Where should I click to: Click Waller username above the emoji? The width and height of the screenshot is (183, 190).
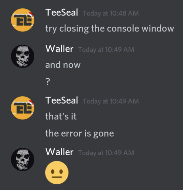coord(59,152)
